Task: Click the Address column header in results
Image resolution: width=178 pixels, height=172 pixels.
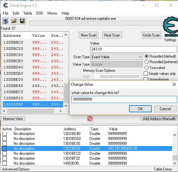Action: click(16, 36)
